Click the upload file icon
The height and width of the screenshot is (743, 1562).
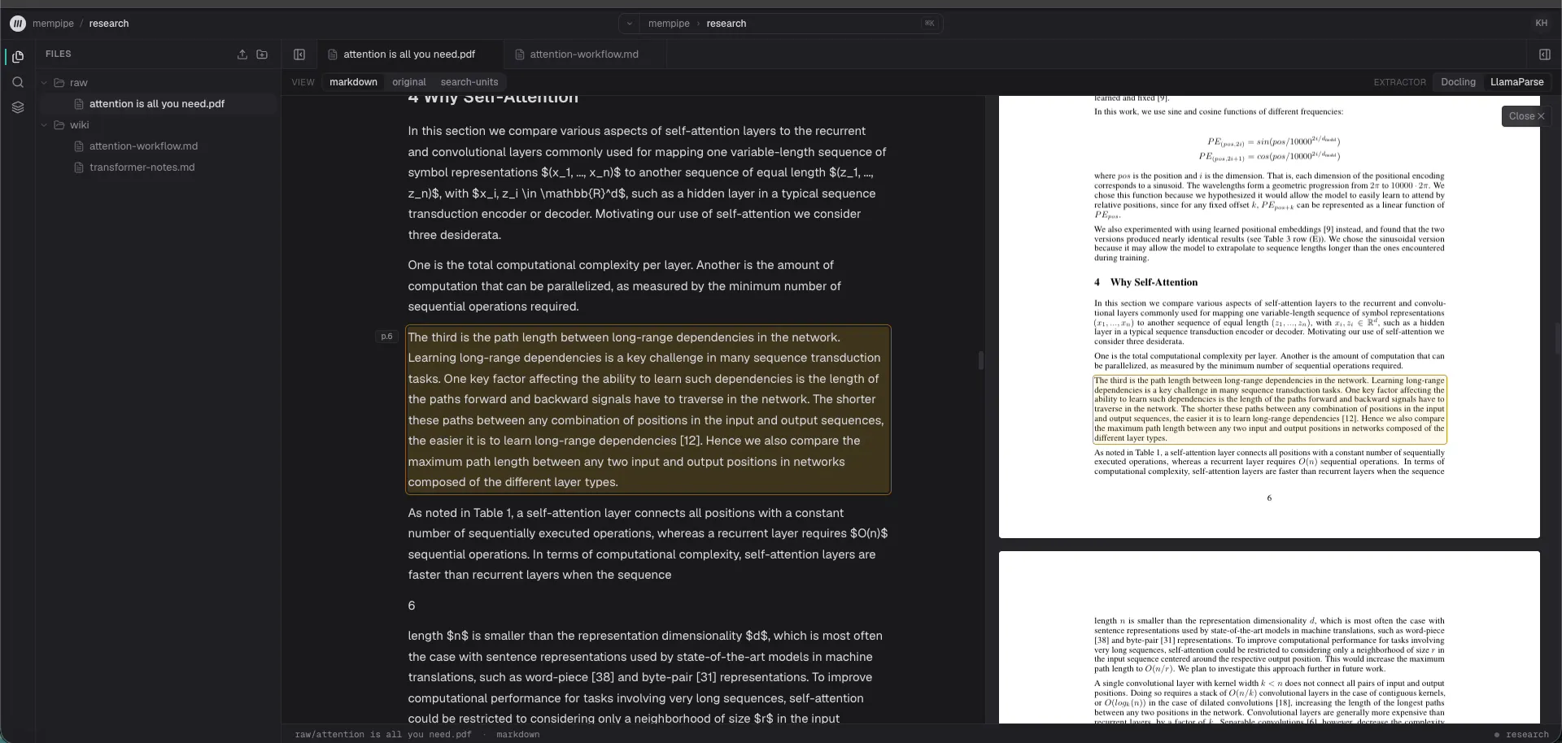click(x=242, y=54)
